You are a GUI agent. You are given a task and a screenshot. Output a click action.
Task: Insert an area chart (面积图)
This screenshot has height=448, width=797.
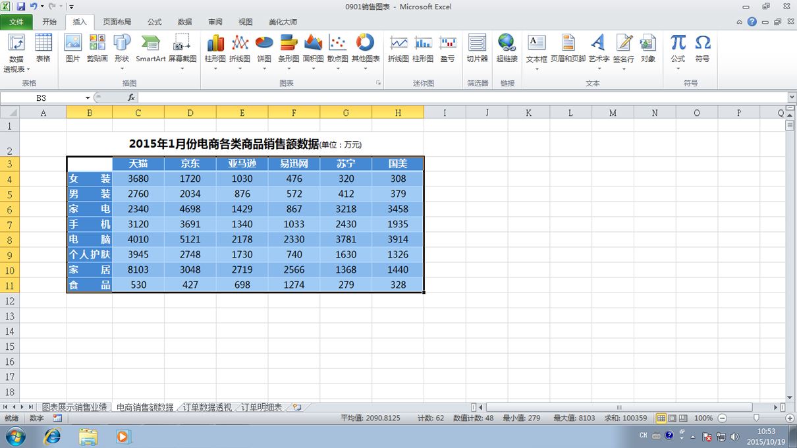click(x=313, y=53)
